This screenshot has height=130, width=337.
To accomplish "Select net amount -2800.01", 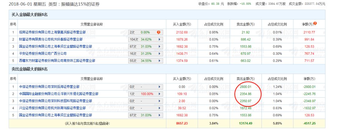I will [x=309, y=87].
